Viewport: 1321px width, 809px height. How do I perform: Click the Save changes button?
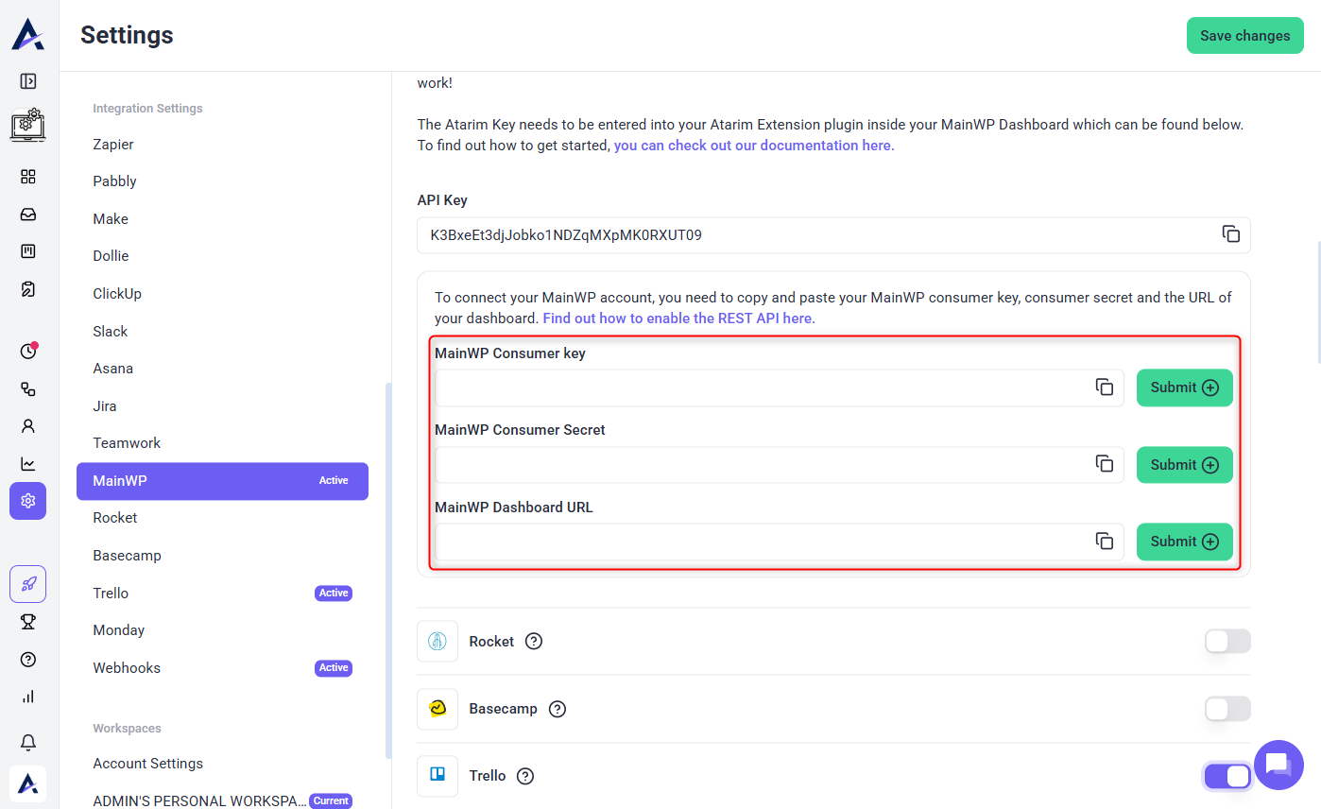click(x=1244, y=36)
